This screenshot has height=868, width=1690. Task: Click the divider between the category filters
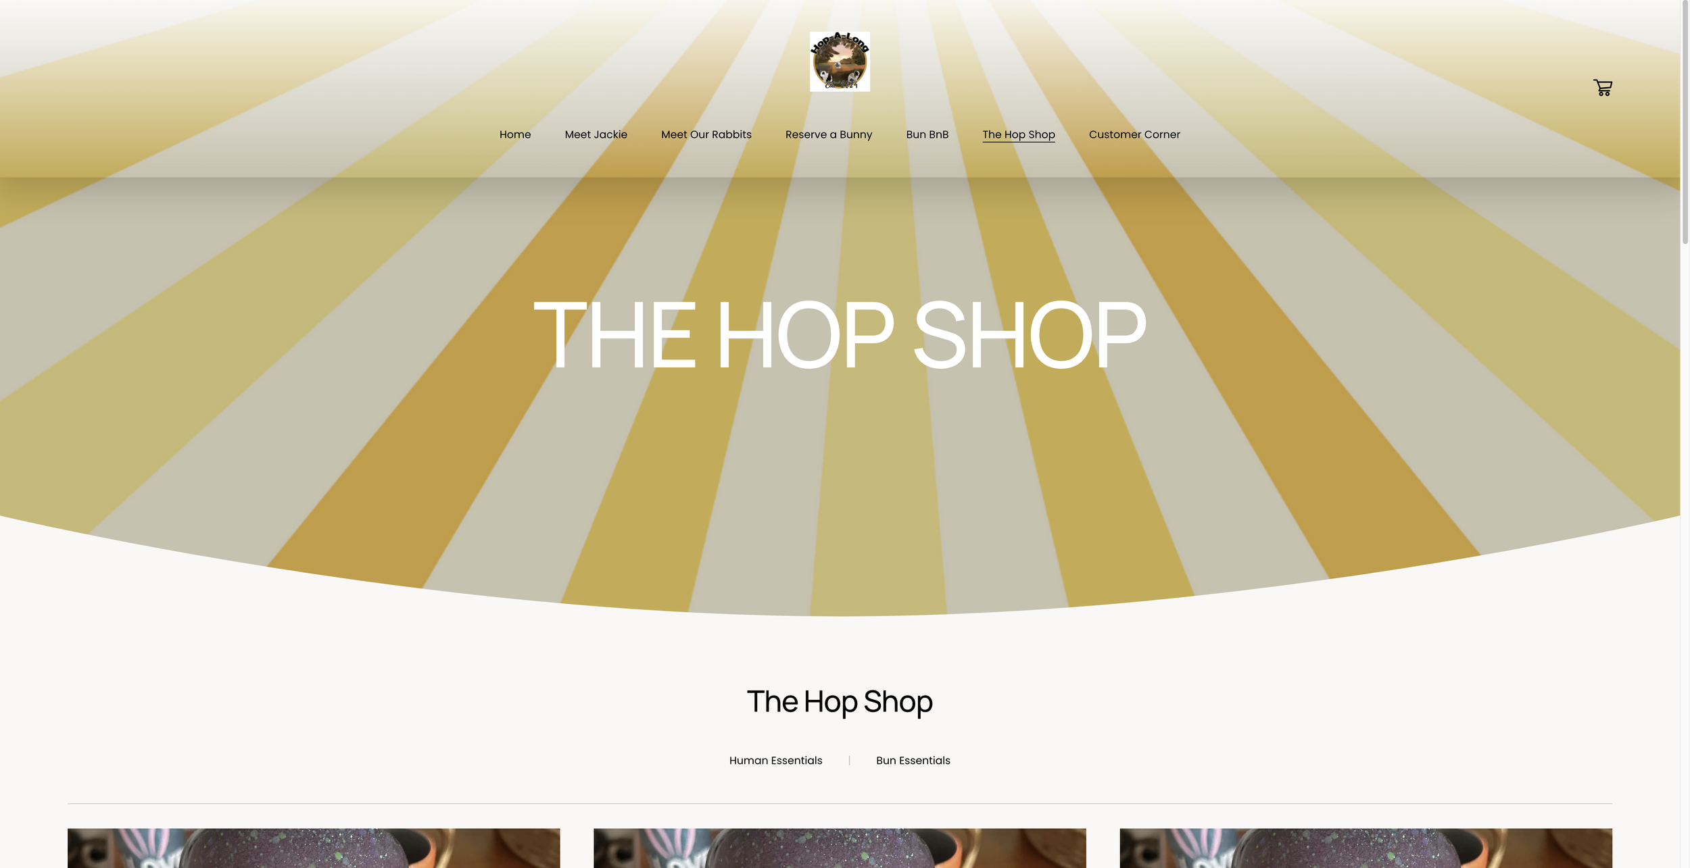pos(849,761)
